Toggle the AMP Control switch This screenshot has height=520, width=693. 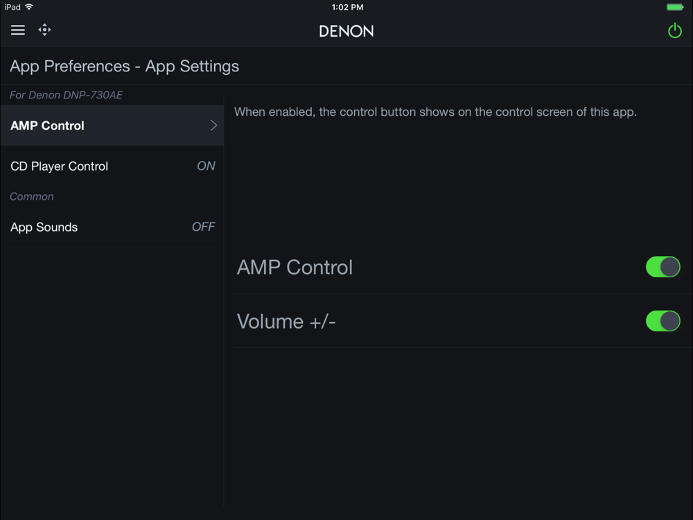click(x=663, y=267)
